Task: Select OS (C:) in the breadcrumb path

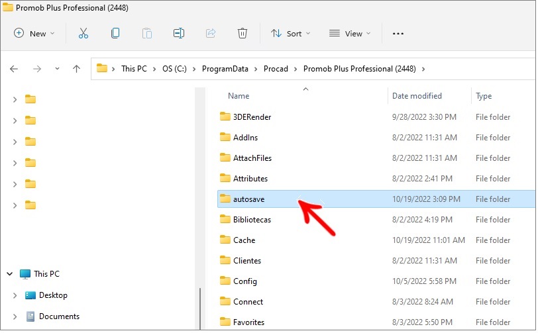Action: pyautogui.click(x=174, y=69)
